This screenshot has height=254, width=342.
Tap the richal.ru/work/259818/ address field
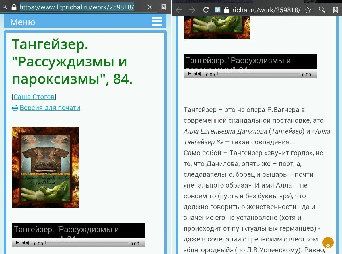[x=266, y=10]
